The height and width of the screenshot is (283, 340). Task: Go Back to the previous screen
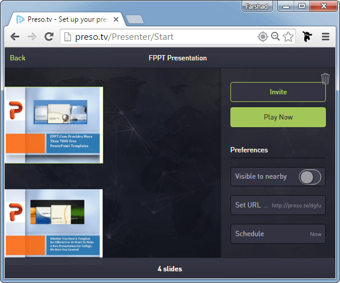[x=18, y=58]
